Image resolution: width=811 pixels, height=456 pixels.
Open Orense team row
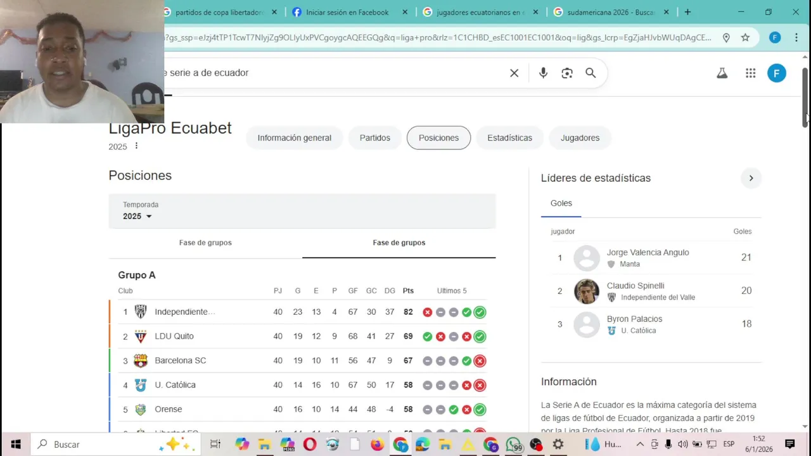pyautogui.click(x=302, y=409)
